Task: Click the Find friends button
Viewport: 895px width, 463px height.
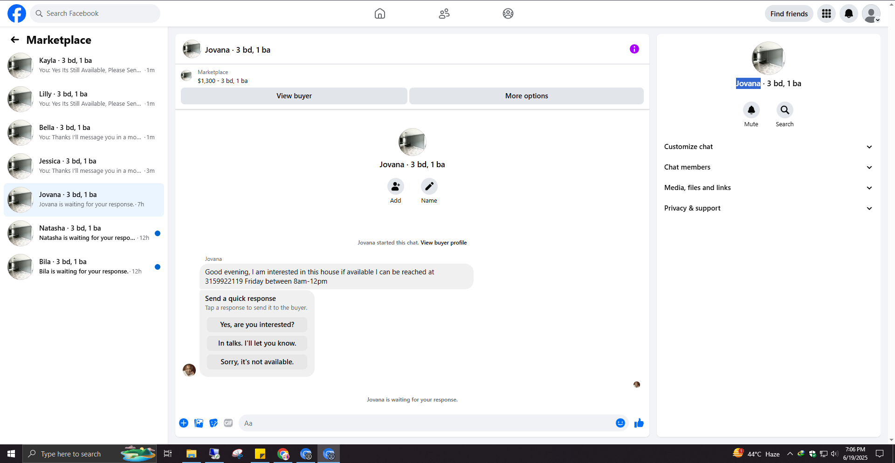Action: pos(789,14)
